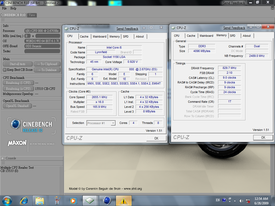
Task: Open About tab in left CPU-Z window
Action: click(140, 36)
